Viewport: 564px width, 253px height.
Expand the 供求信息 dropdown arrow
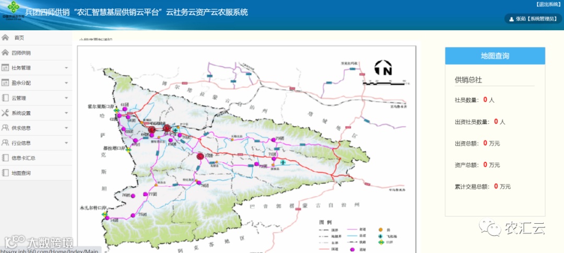(66, 128)
